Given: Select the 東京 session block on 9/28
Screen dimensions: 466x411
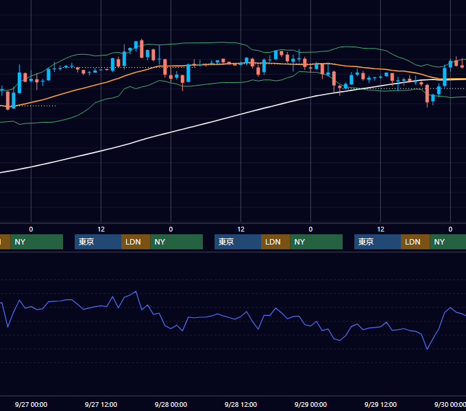Looking at the screenshot, I should point(238,242).
